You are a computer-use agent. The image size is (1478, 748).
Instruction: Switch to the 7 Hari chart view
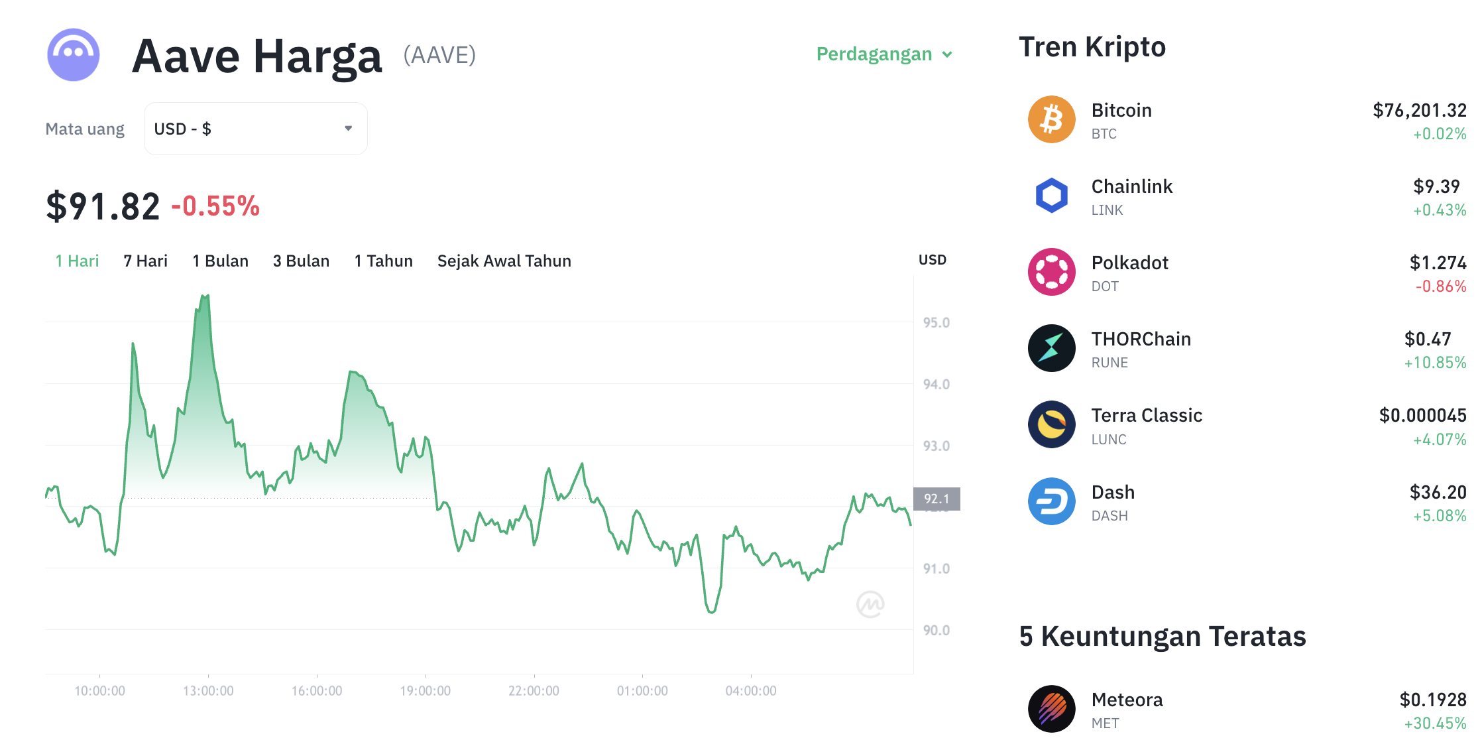(x=144, y=261)
